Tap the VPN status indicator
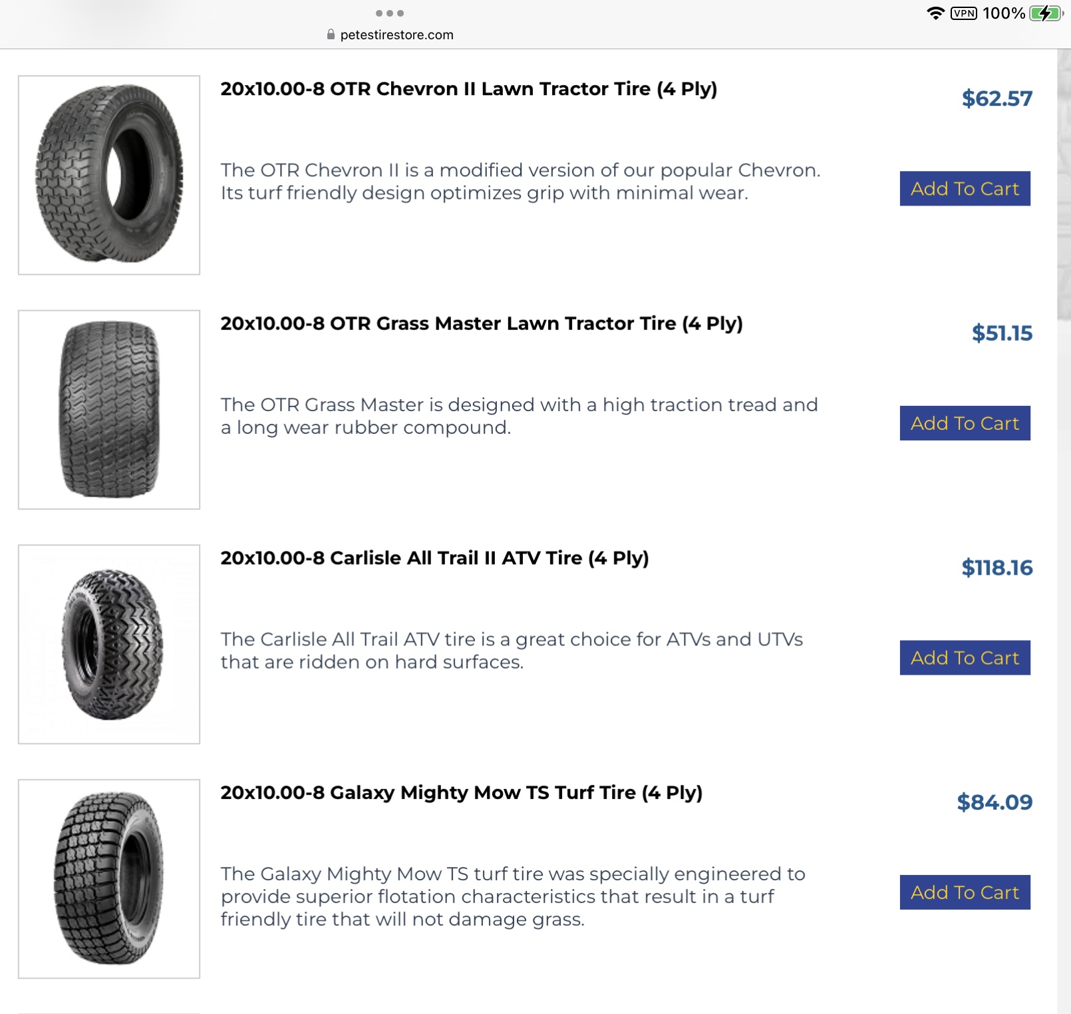This screenshot has width=1071, height=1014. coord(963,13)
